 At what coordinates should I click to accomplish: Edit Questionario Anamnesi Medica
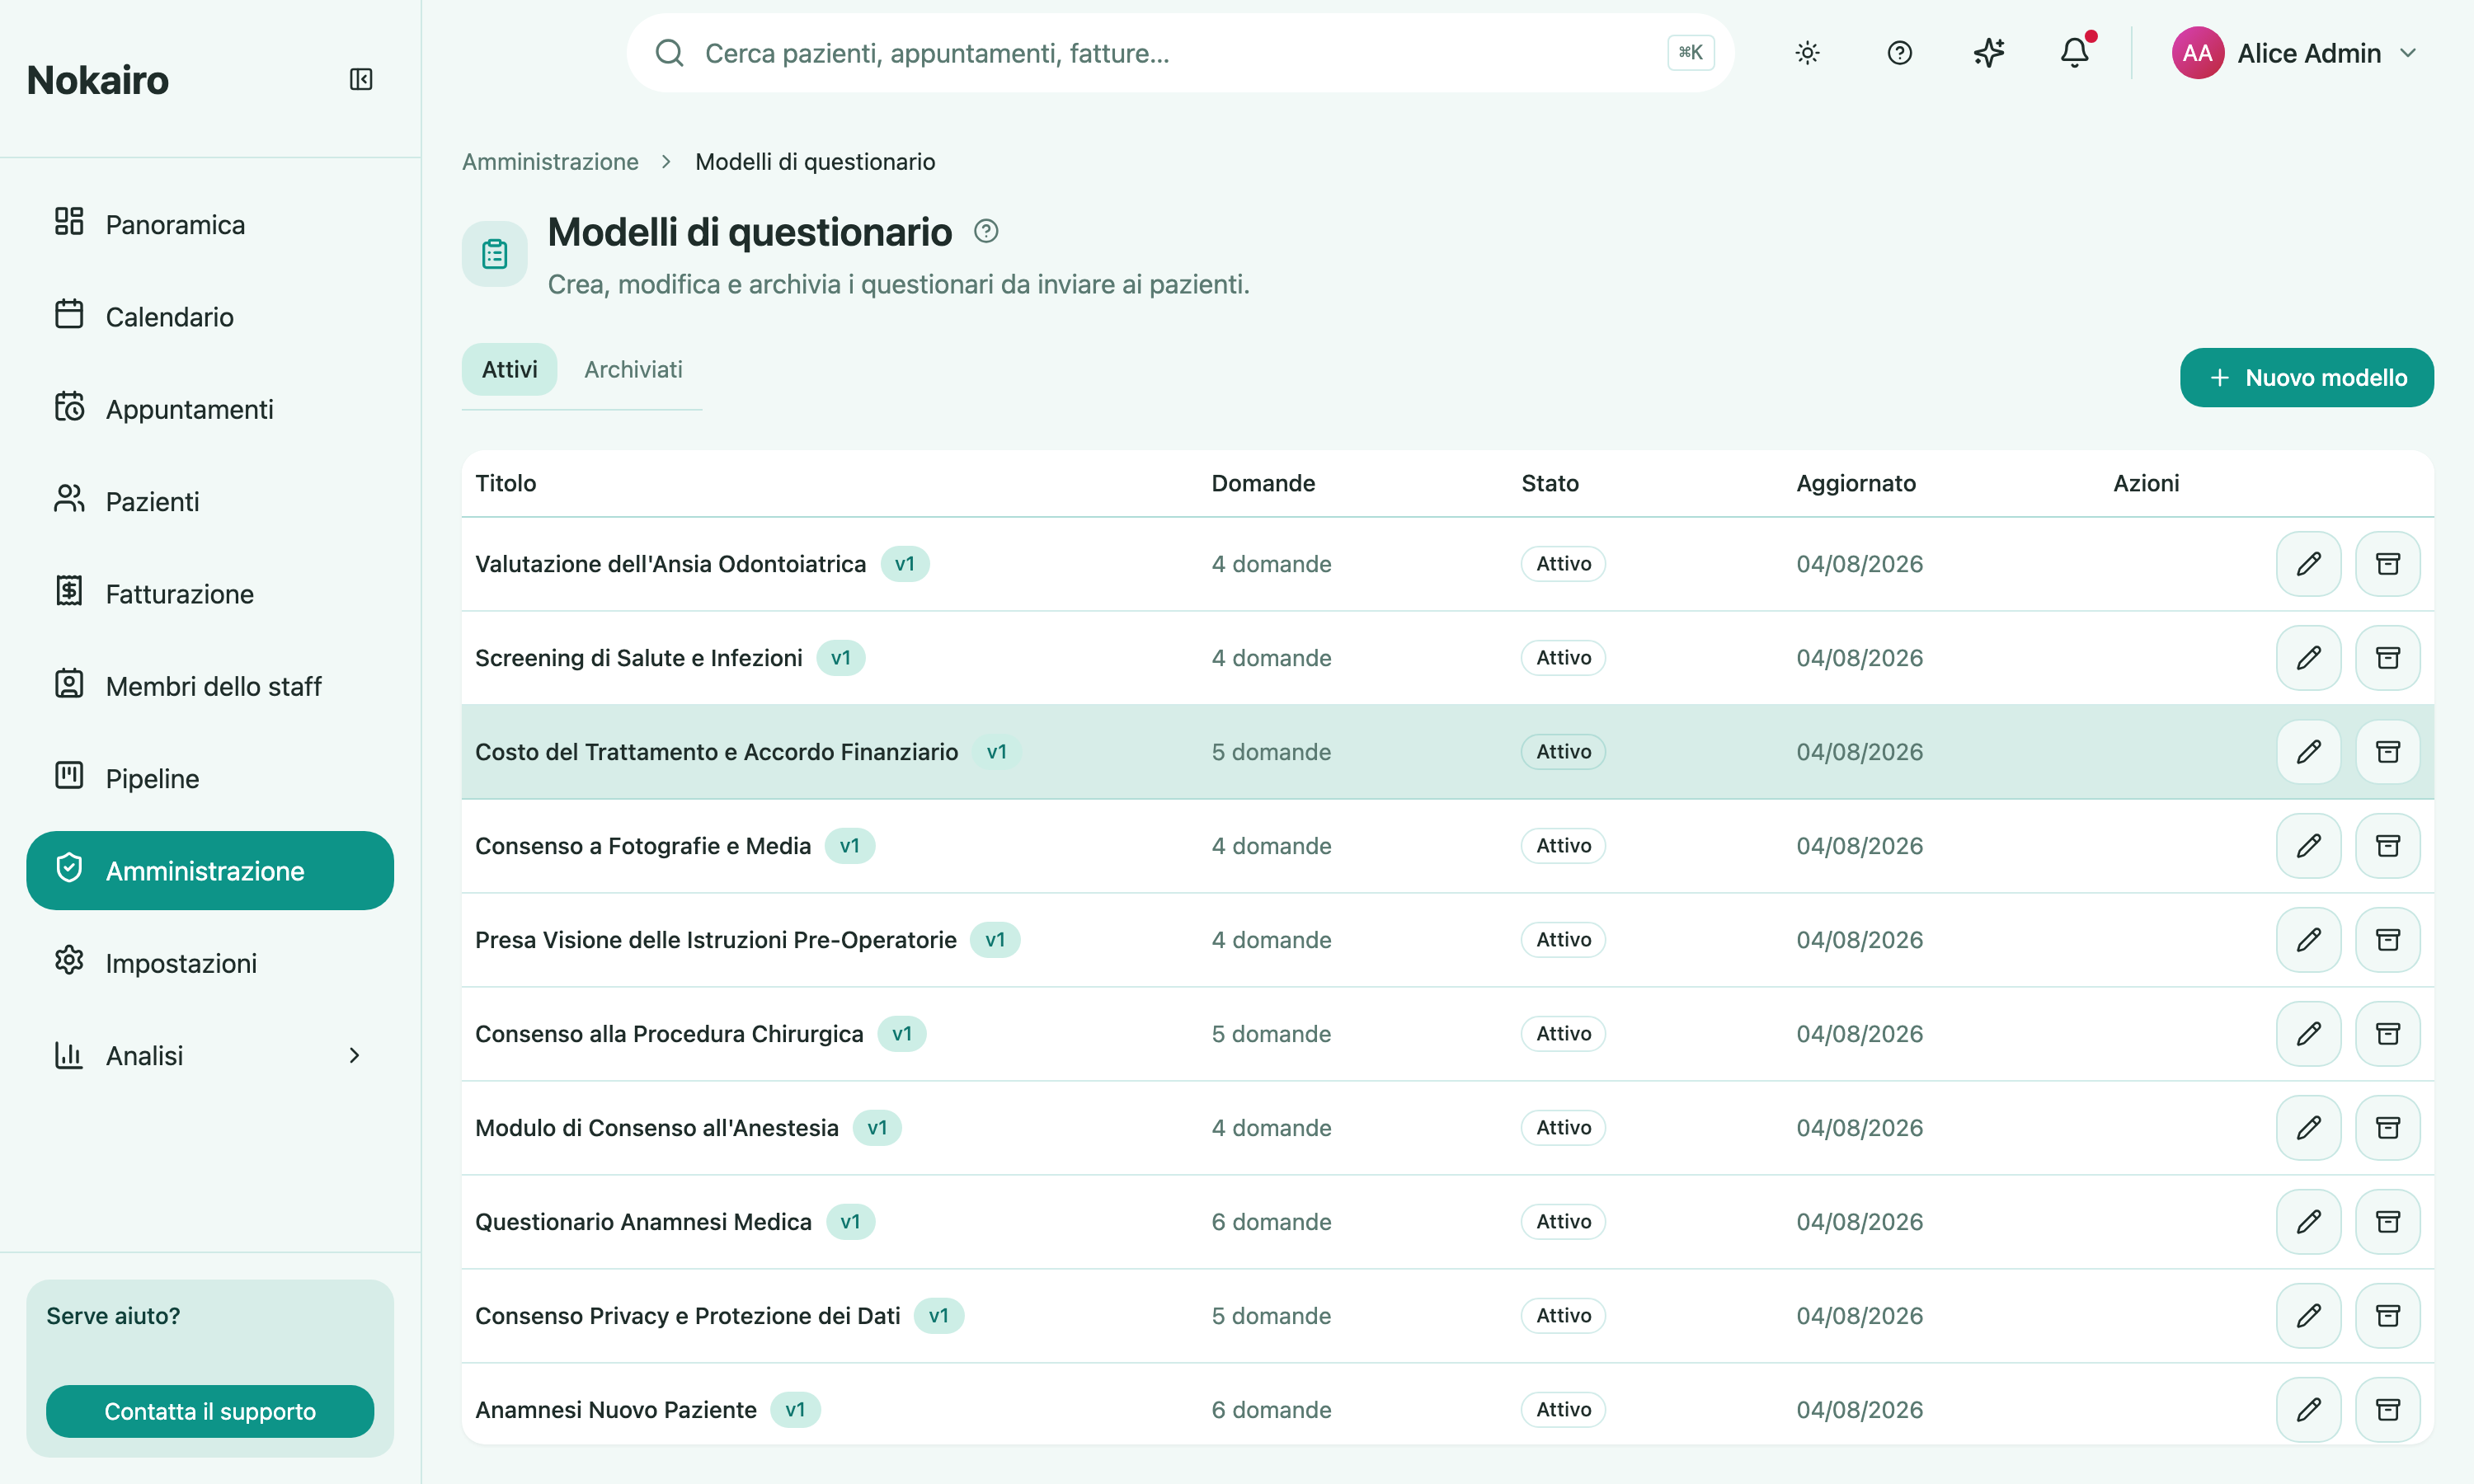tap(2308, 1222)
